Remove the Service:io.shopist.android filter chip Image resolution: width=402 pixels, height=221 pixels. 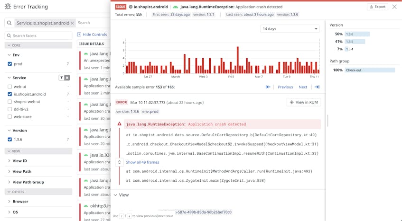tap(72, 23)
